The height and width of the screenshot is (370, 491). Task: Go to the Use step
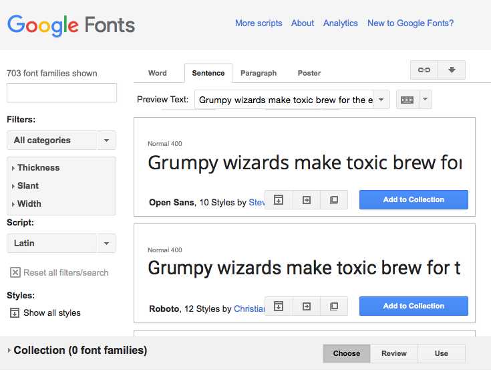(441, 353)
